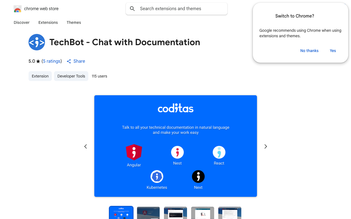Image resolution: width=351 pixels, height=219 pixels.
Task: Click the TechBot - Chat with Documentation heading
Action: (125, 42)
